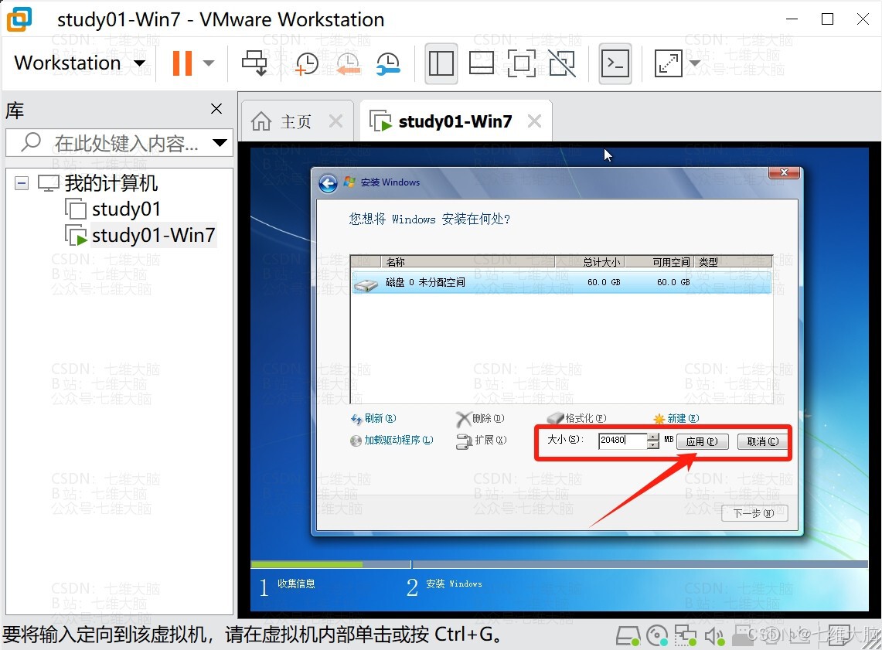Open the Workstation menu dropdown
The image size is (882, 650).
(x=80, y=63)
